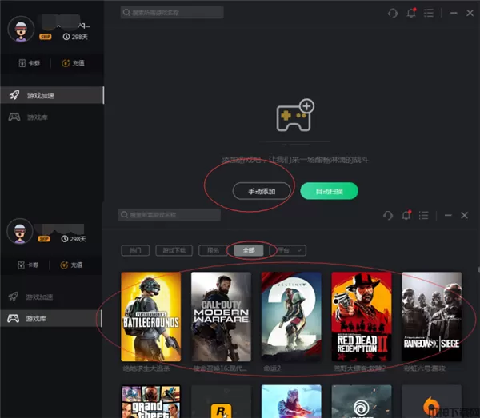Click the 手动添加 manual add button
Viewport: 480px width, 418px height.
pyautogui.click(x=262, y=191)
